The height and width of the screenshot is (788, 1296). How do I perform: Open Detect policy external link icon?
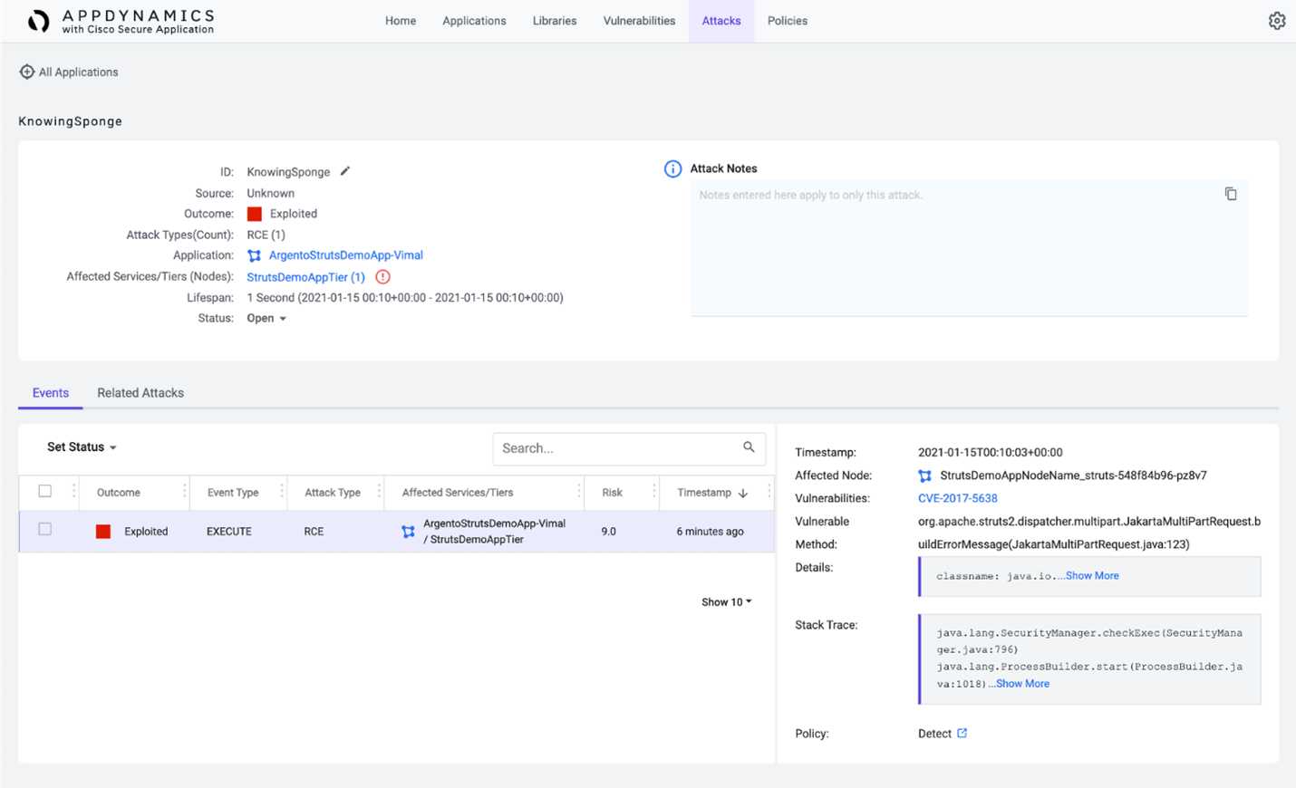pos(962,734)
